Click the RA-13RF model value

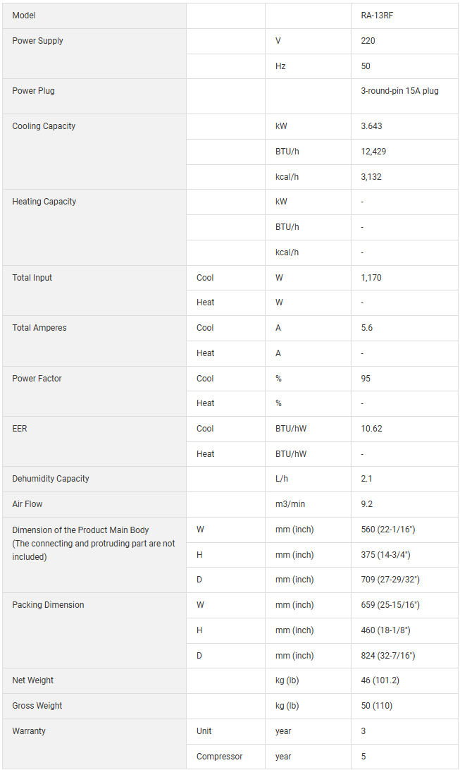376,16
